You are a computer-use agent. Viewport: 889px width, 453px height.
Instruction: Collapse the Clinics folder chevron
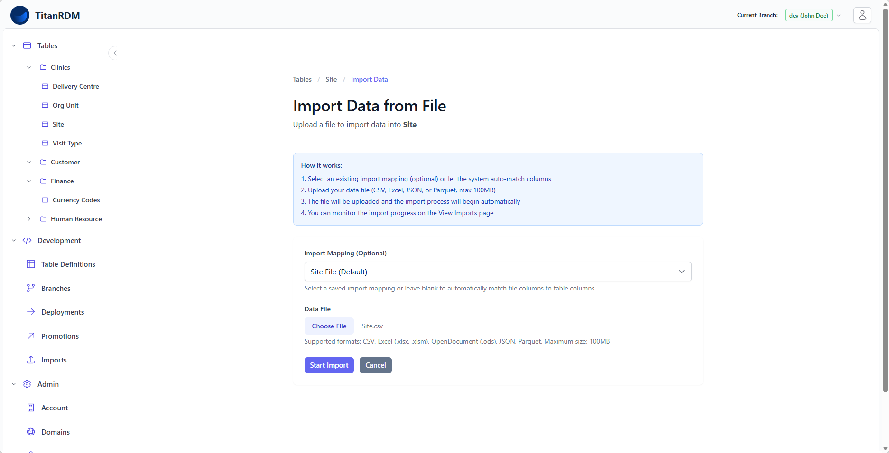[x=29, y=67]
